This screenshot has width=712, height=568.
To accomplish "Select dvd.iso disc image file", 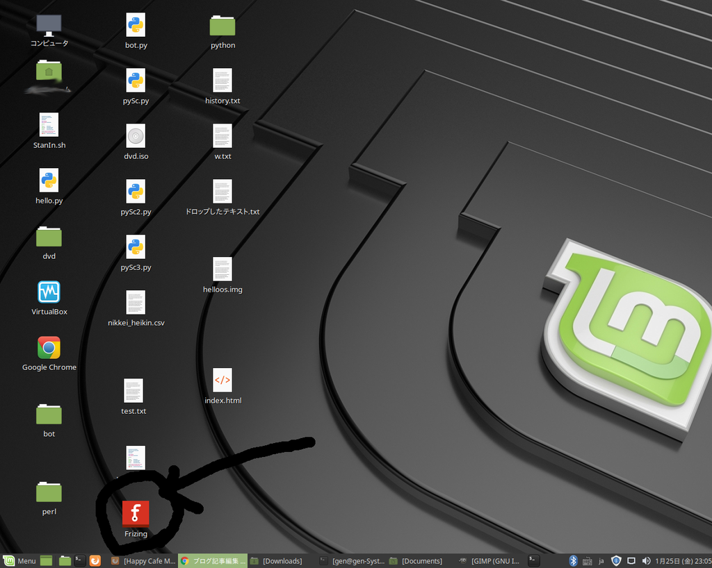I will [136, 135].
